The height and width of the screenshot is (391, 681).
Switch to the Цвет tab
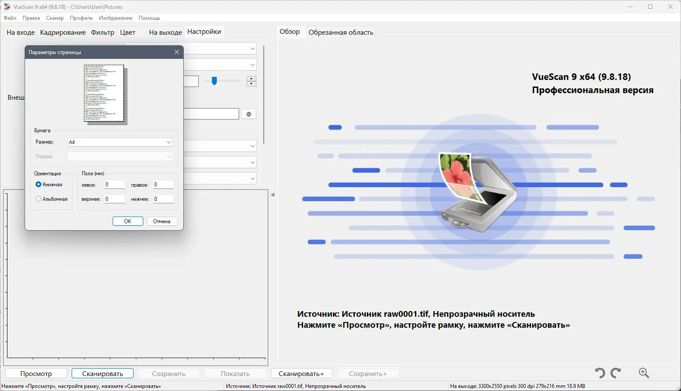click(x=128, y=32)
